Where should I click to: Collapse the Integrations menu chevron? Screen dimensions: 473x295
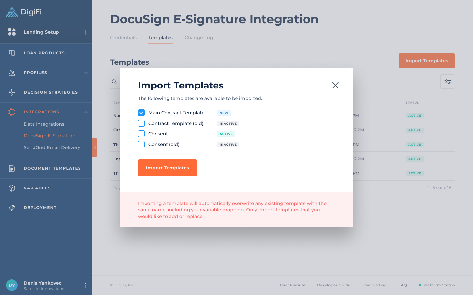tap(86, 112)
